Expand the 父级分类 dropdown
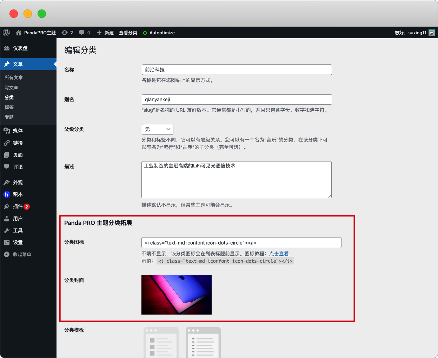This screenshot has height=358, width=438. [158, 129]
